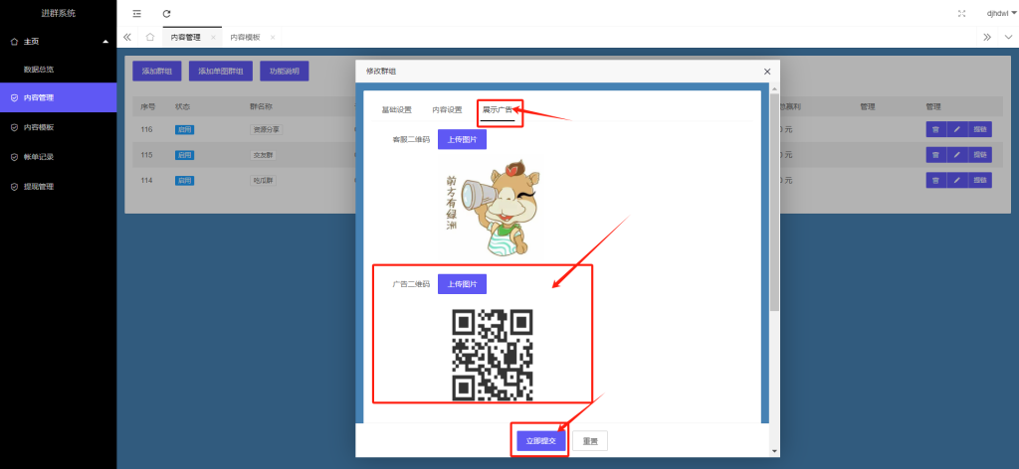Image resolution: width=1019 pixels, height=469 pixels.
Task: Click the refresh page icon
Action: pos(166,13)
